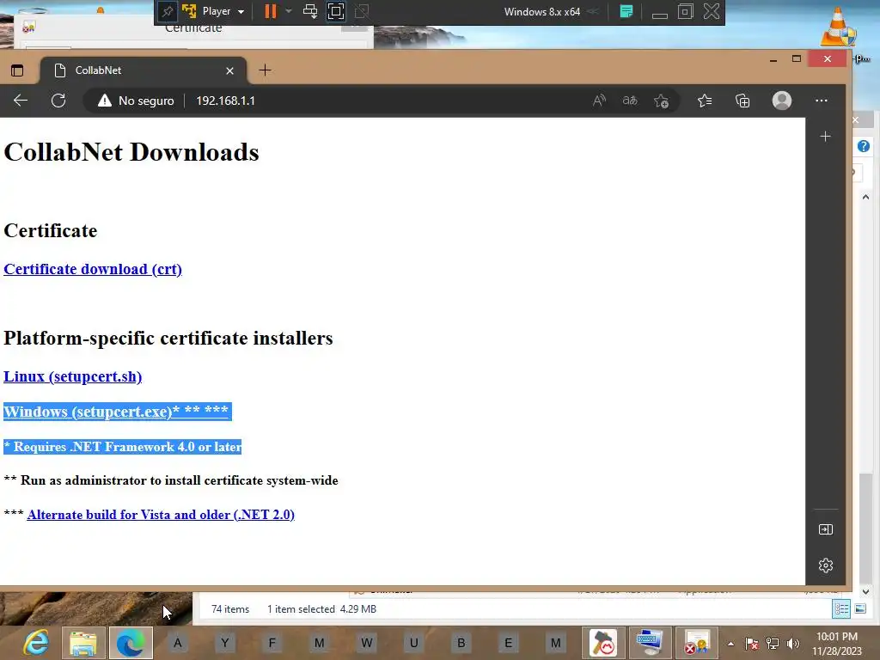Open the Linux (setupcert.sh) link
The image size is (880, 660).
click(x=72, y=376)
